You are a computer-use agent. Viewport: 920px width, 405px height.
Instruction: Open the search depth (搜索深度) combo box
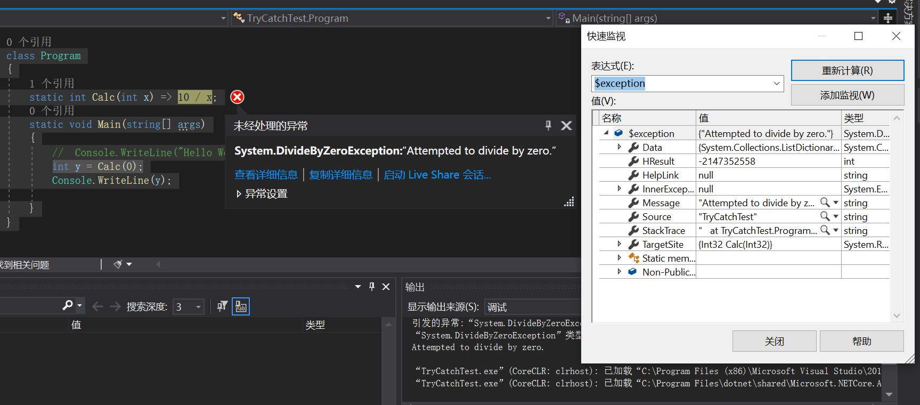[189, 306]
